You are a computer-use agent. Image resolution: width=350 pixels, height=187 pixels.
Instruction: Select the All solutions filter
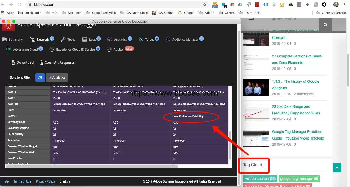point(40,77)
